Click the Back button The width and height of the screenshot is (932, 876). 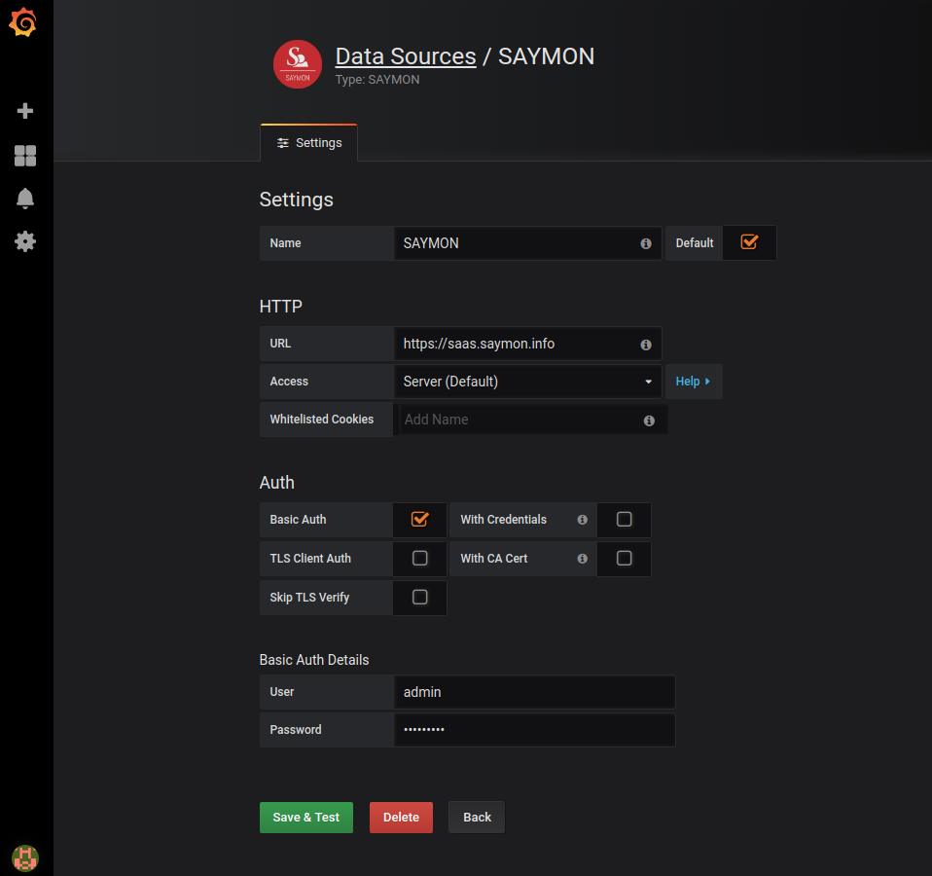click(477, 818)
